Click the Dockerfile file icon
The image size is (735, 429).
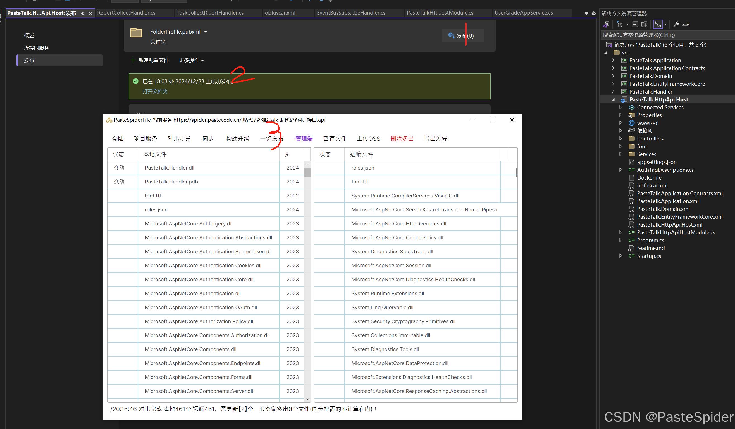[631, 178]
